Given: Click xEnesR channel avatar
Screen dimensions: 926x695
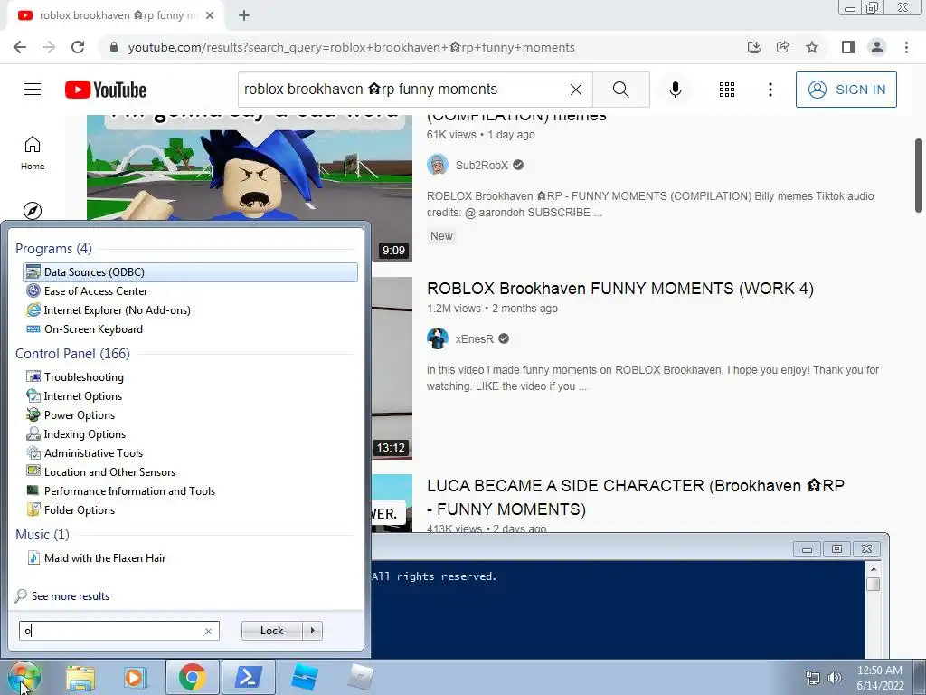Looking at the screenshot, I should pyautogui.click(x=438, y=338).
